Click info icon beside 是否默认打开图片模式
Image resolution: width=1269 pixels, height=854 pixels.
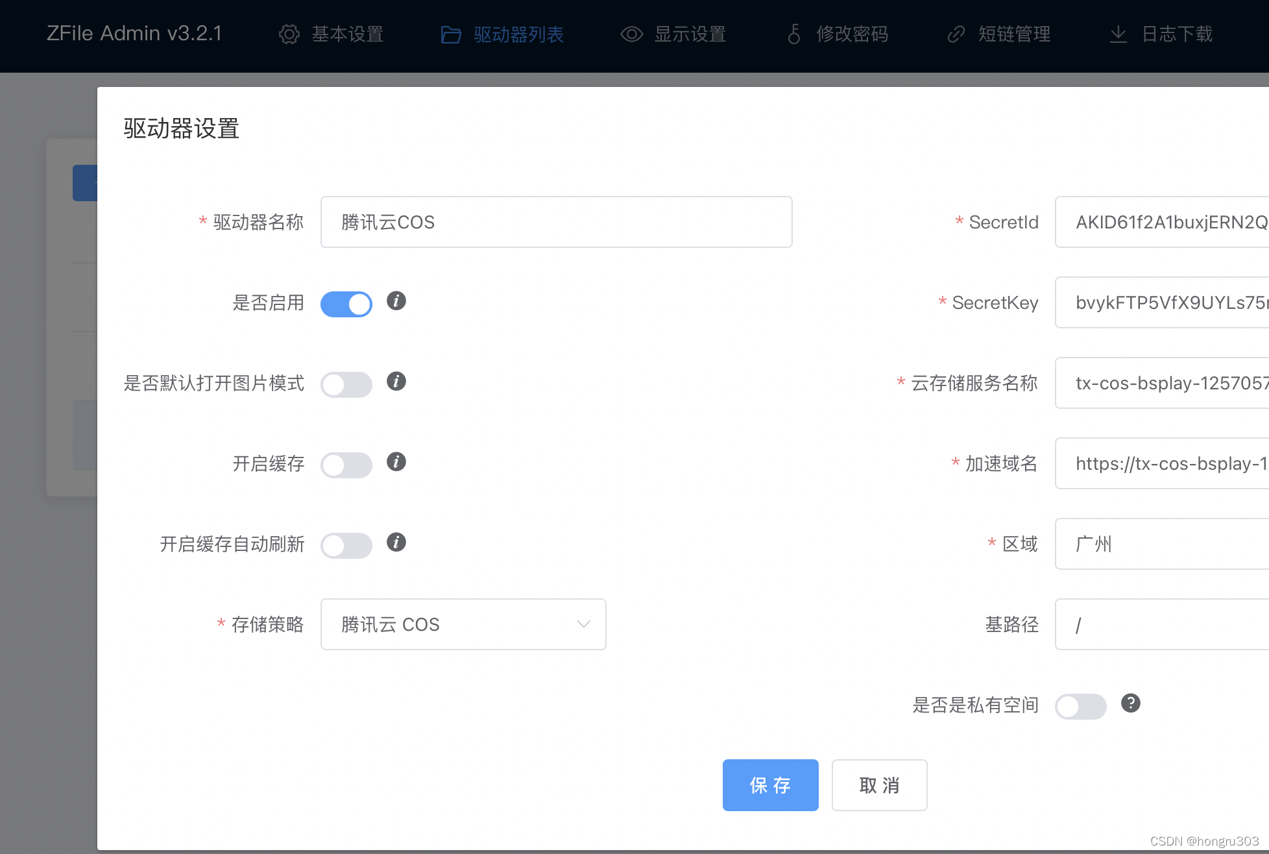click(396, 382)
